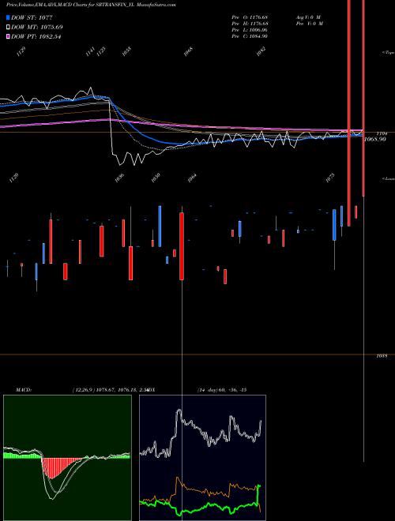The height and width of the screenshot is (521, 395).
Task: Click the 1036 low price label
Action: point(119,178)
